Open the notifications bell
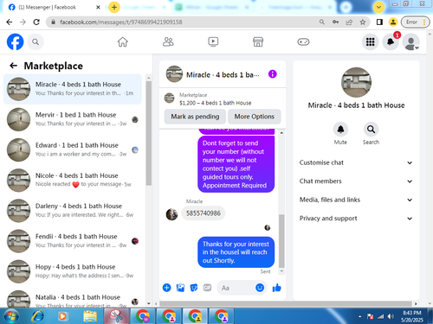This screenshot has width=433, height=324. tap(391, 42)
